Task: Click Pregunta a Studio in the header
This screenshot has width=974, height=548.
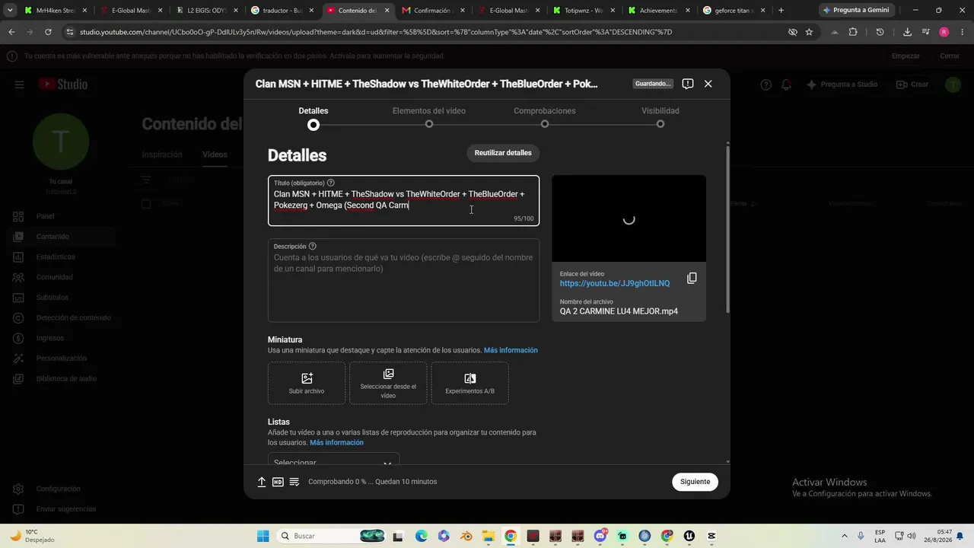Action: click(842, 84)
